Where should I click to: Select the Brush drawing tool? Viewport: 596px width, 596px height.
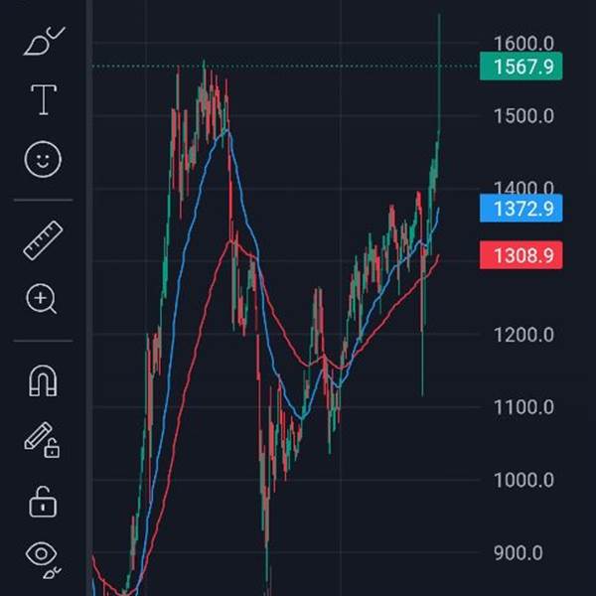[x=44, y=42]
